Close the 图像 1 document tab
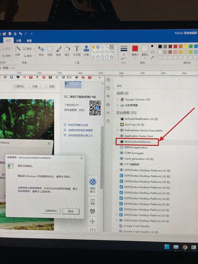Screen dimensions: 198x264 13,68
